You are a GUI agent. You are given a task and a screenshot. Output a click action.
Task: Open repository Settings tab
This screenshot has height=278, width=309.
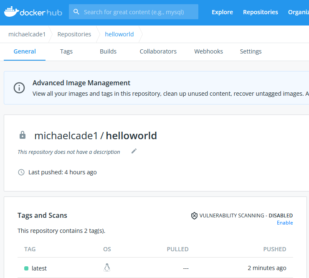point(251,51)
